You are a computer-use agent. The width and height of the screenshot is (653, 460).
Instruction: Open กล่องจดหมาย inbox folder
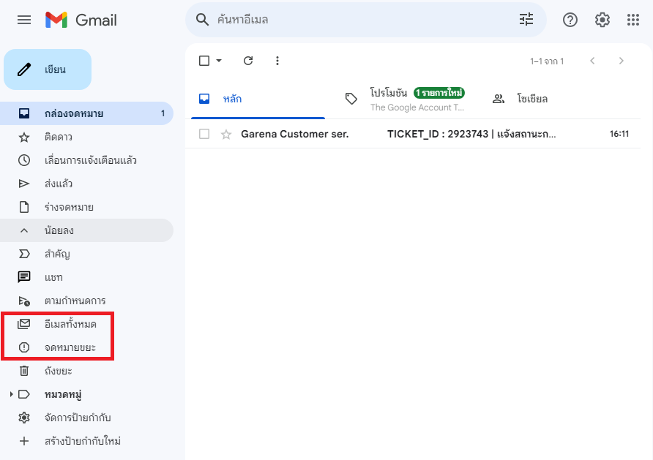tap(86, 113)
